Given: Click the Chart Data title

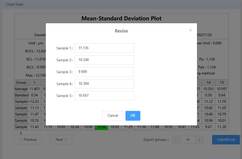Looking at the screenshot, I should 15,4.
